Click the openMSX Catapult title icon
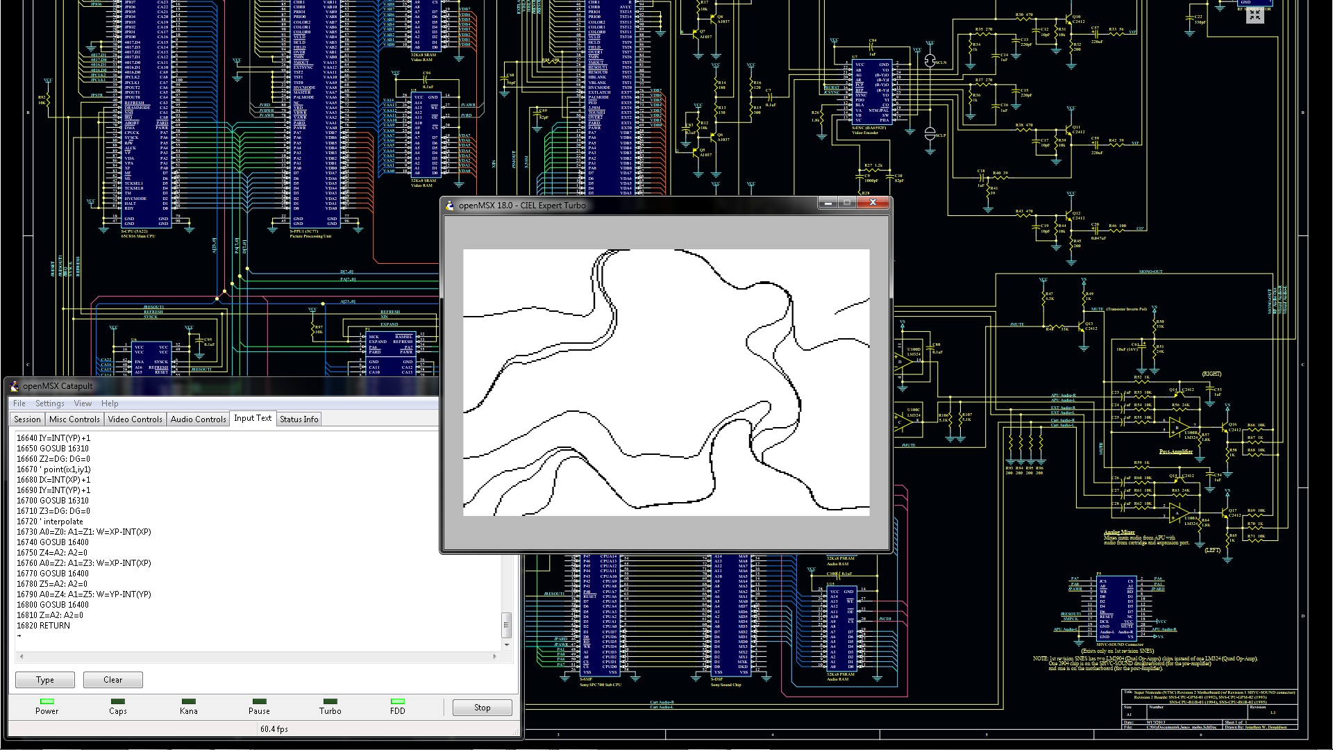This screenshot has height=750, width=1333. 15,386
